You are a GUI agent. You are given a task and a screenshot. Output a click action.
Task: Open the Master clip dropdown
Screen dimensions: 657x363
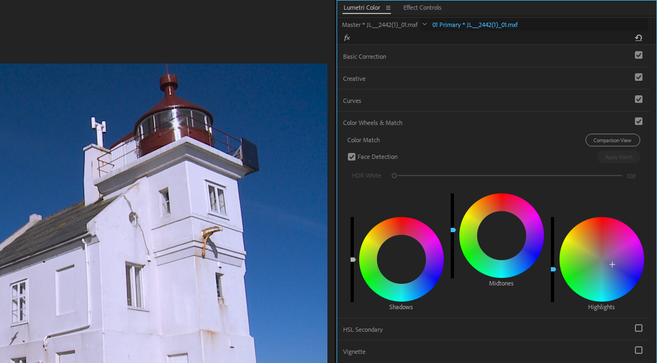(425, 24)
